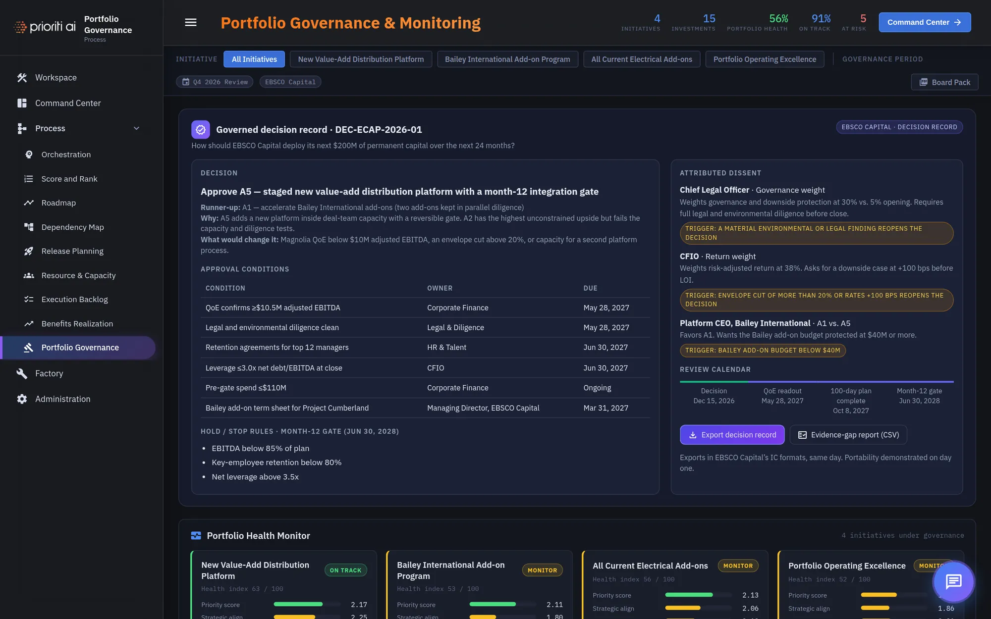991x619 pixels.
Task: Click the hamburger menu icon
Action: 191,22
